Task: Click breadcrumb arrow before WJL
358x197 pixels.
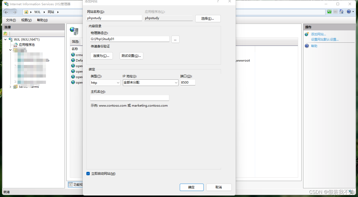Action: coord(31,12)
